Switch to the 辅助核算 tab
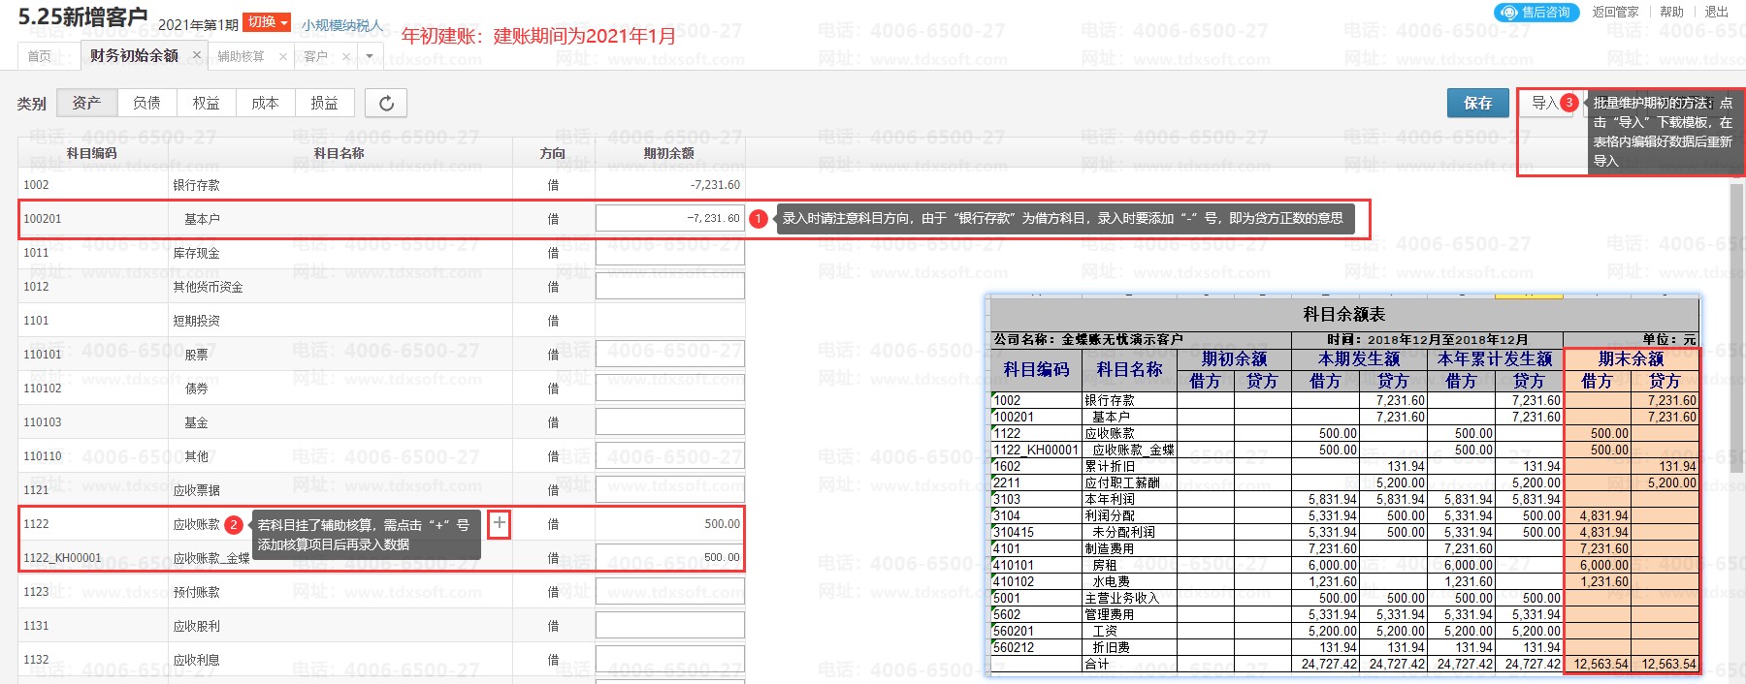This screenshot has height=684, width=1746. click(241, 56)
